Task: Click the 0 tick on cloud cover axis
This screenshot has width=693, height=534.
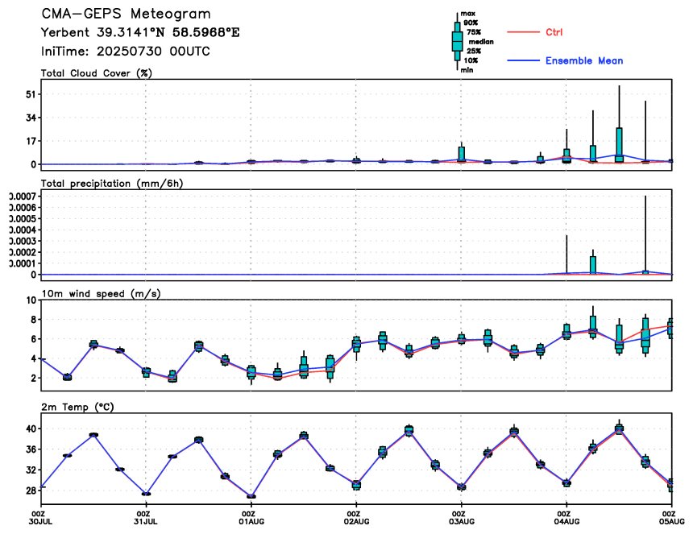Action: click(x=34, y=164)
